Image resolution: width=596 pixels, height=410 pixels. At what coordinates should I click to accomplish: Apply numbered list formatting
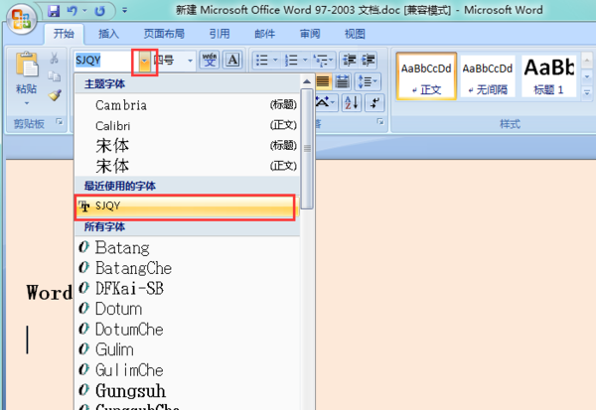coord(291,60)
